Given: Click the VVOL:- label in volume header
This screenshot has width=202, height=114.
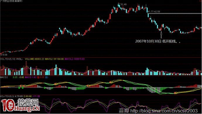Looking at the screenshot, I should click(20, 59).
